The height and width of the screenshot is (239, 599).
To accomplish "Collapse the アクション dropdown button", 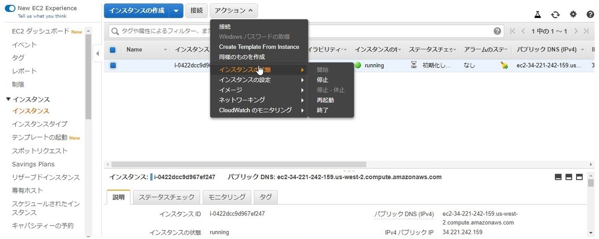I will click(234, 10).
